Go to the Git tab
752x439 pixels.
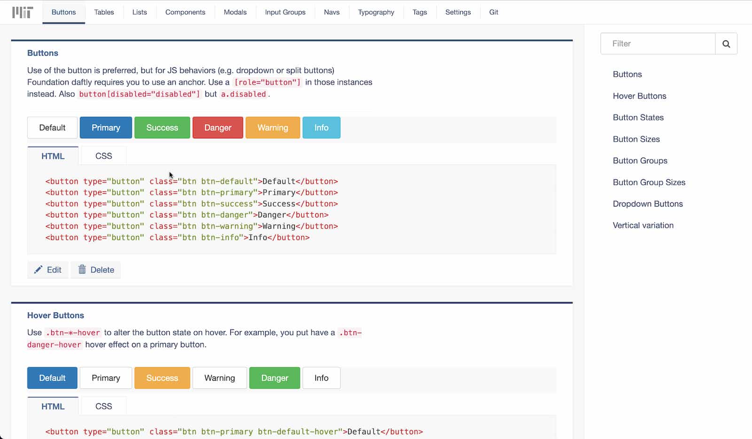pyautogui.click(x=493, y=12)
